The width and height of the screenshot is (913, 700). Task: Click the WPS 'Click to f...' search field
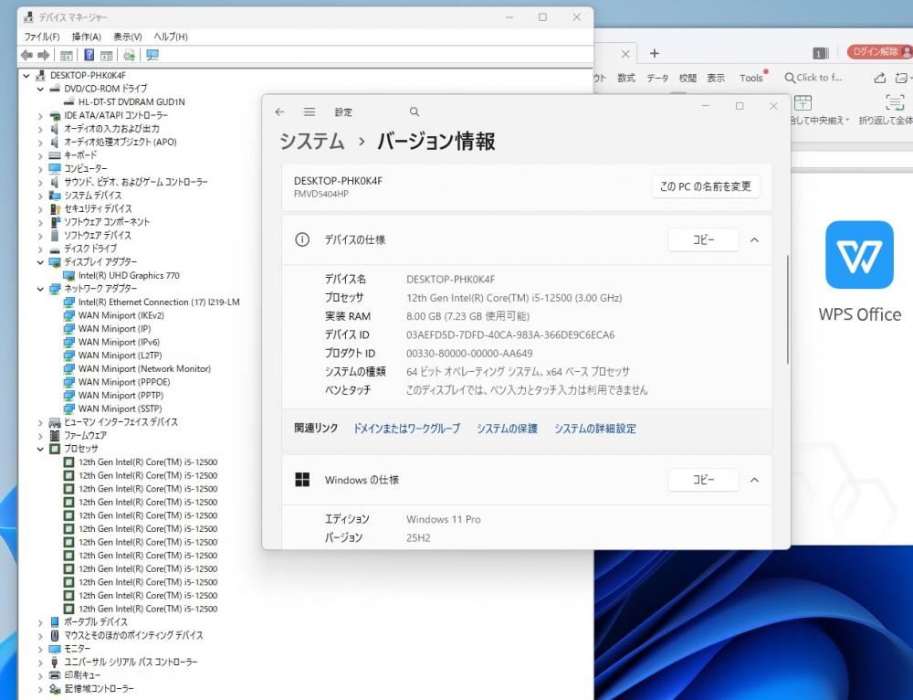point(813,78)
